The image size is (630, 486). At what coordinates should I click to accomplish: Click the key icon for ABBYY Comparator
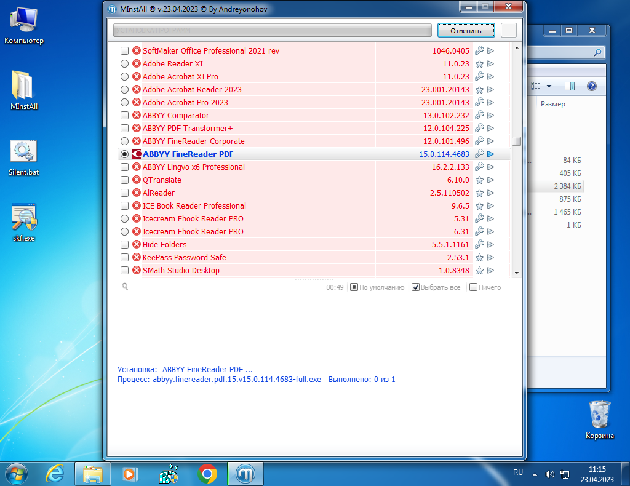479,115
